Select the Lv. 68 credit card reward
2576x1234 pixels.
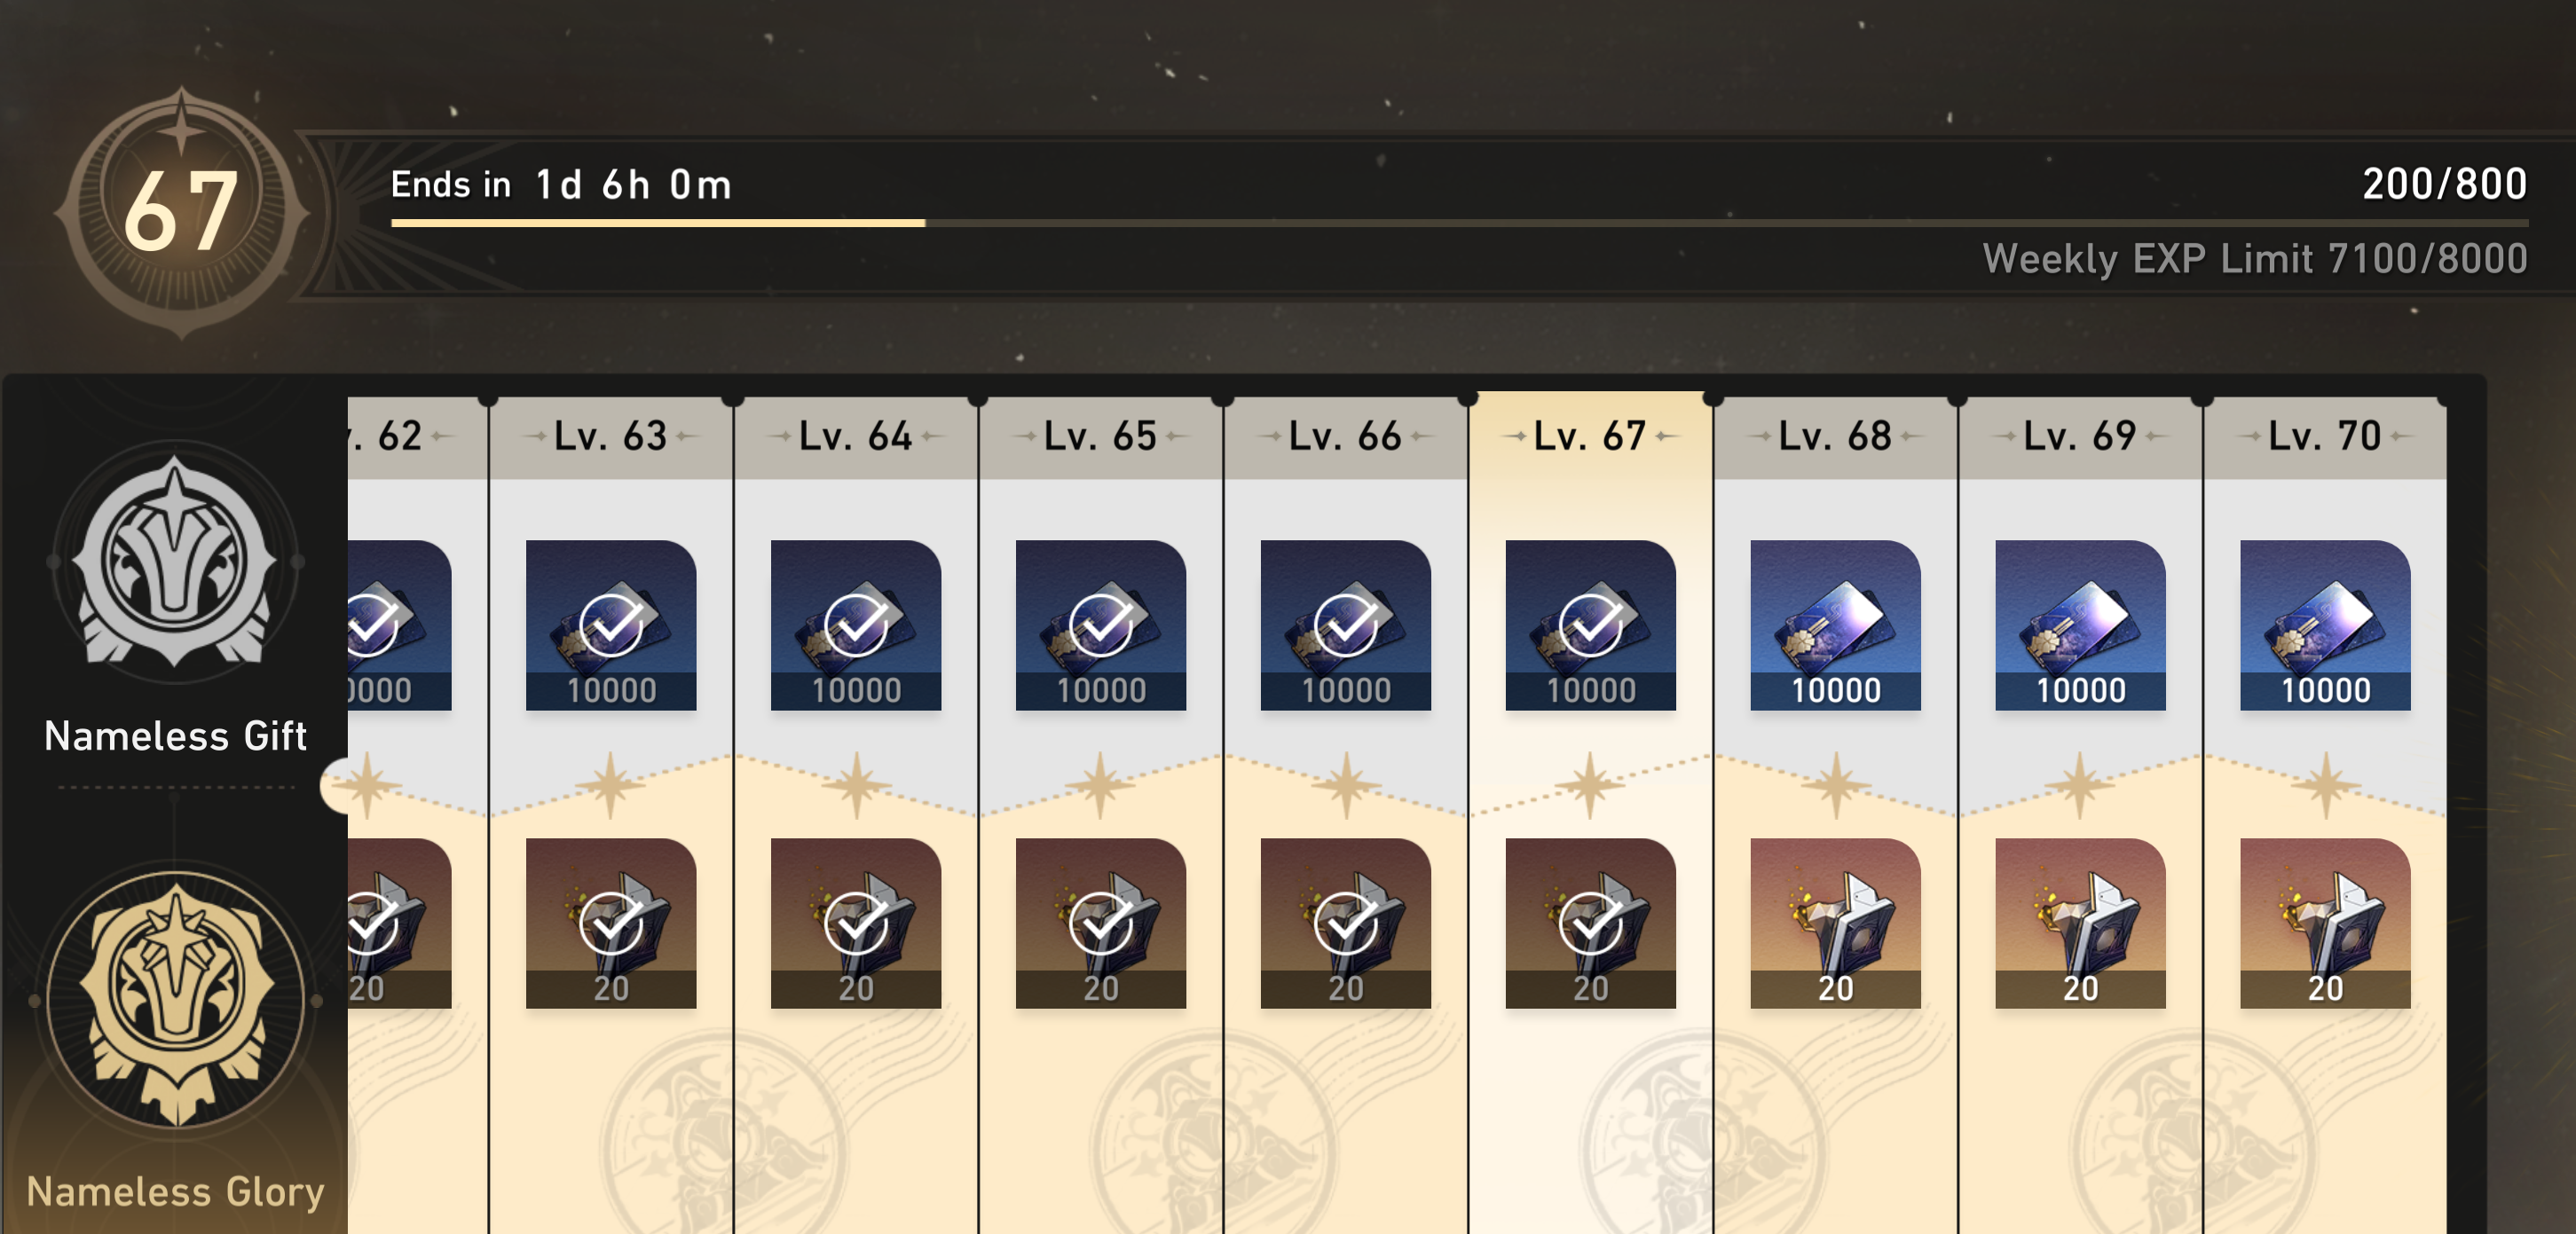point(1835,625)
